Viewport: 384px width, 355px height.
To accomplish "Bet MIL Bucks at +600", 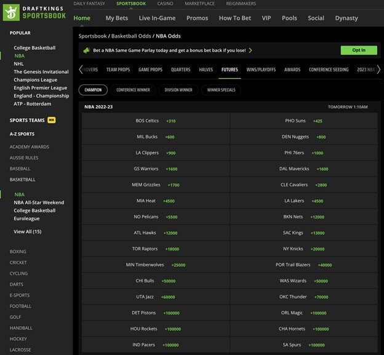I will [156, 137].
